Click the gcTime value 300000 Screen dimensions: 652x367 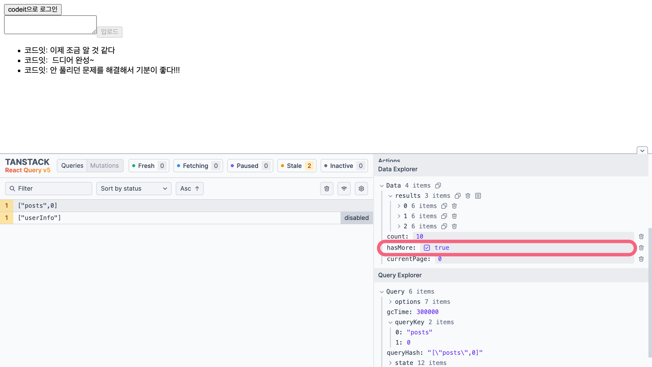pyautogui.click(x=427, y=312)
